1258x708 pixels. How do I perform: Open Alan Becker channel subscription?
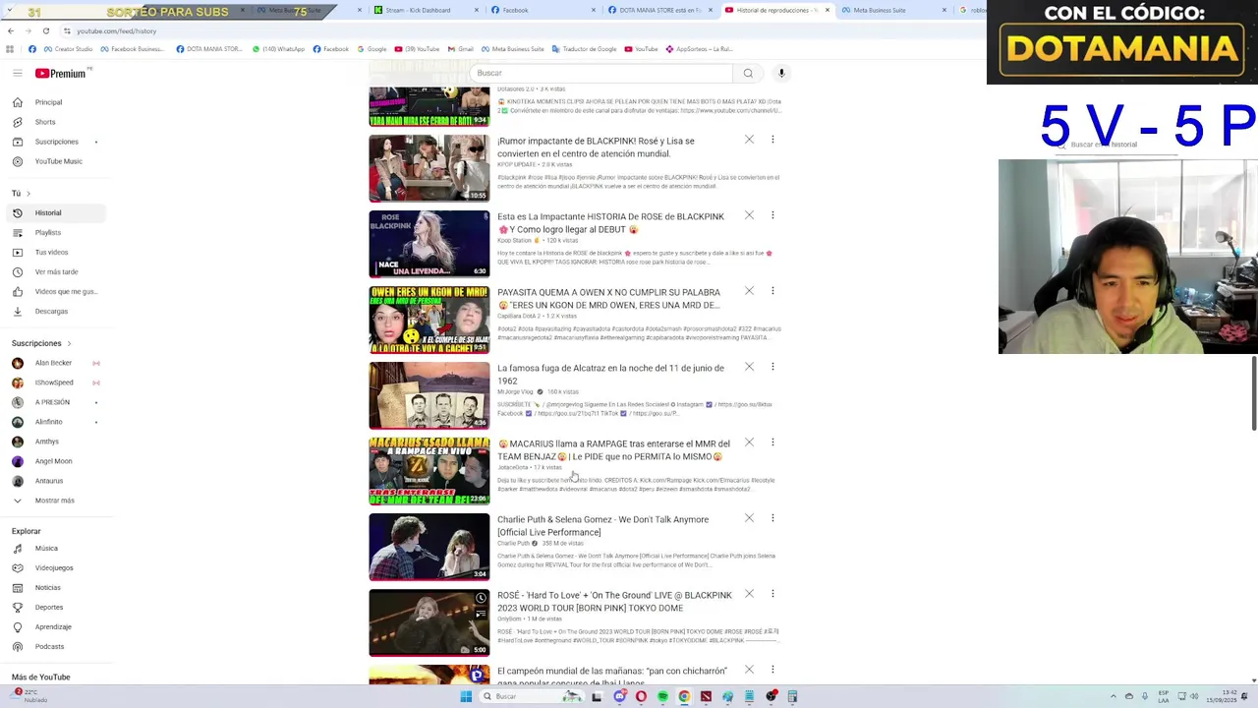point(53,363)
